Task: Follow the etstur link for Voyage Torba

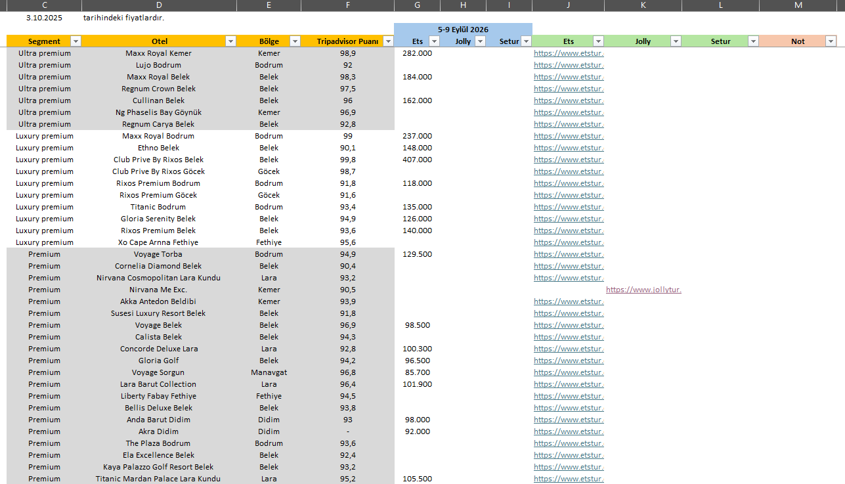Action: click(569, 254)
